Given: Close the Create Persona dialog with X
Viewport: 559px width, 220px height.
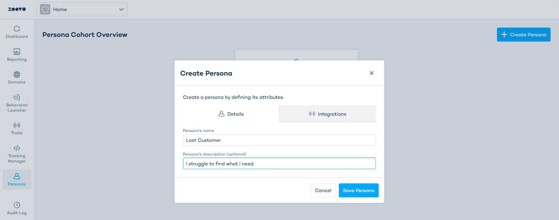Looking at the screenshot, I should [372, 73].
